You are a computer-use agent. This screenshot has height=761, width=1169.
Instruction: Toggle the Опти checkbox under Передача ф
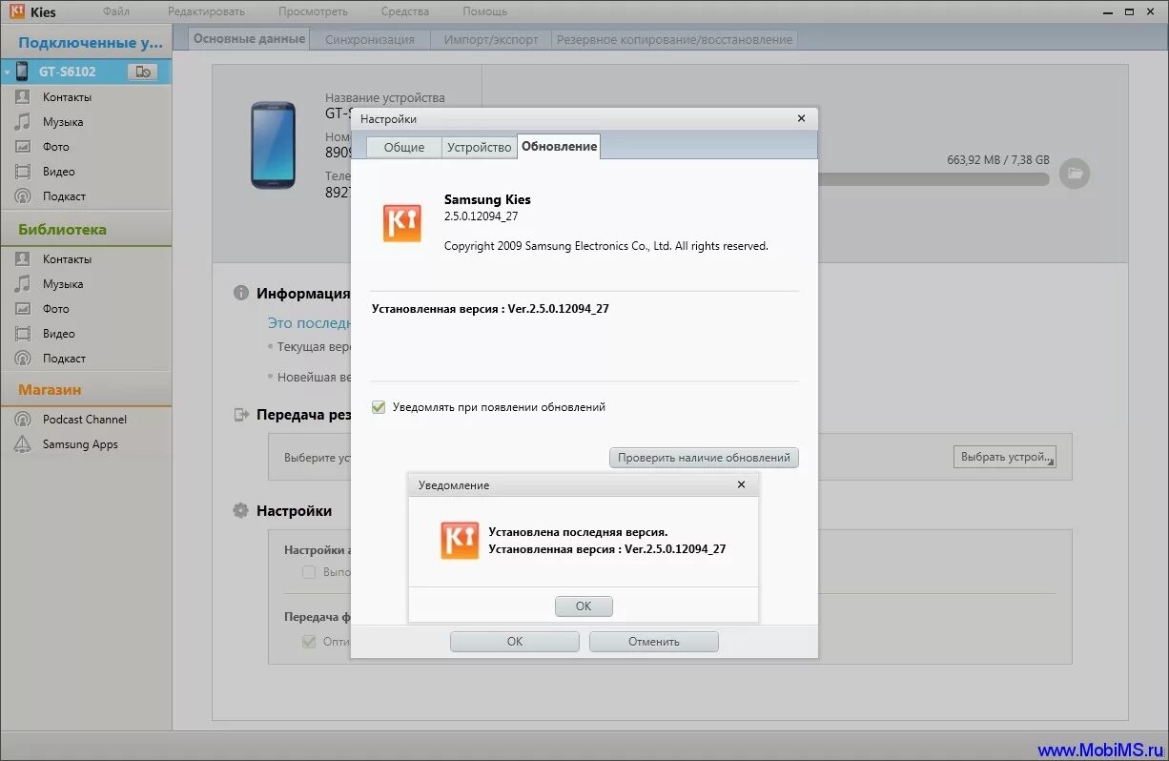point(307,642)
